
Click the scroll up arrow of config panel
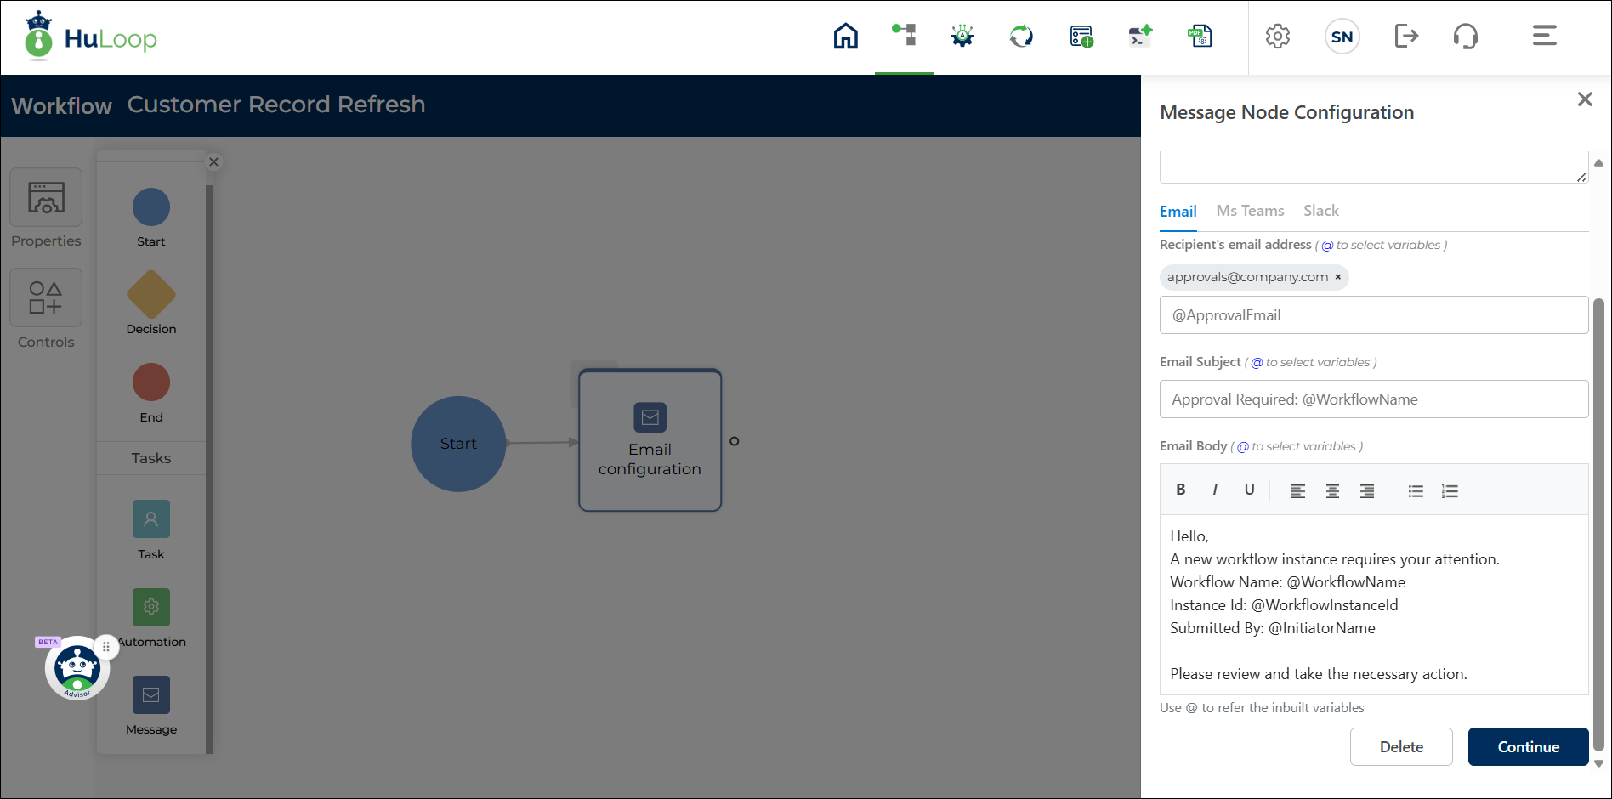click(x=1598, y=162)
